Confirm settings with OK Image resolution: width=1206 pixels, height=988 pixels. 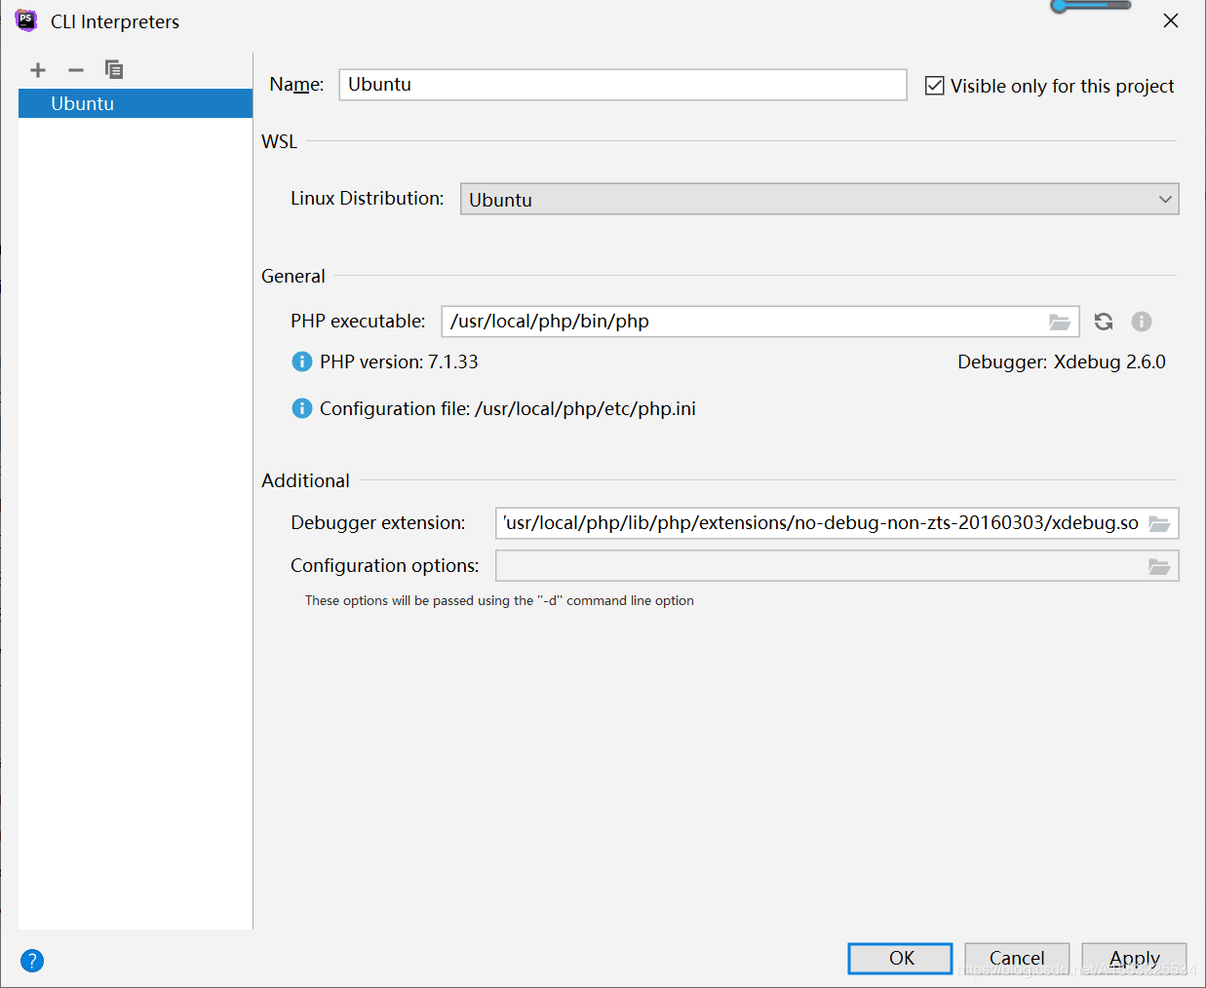coord(899,958)
